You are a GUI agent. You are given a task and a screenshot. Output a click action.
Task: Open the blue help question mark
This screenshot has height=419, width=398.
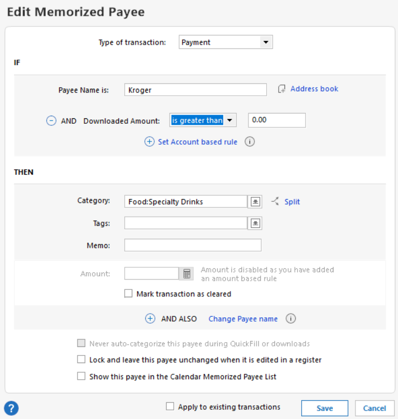click(x=11, y=408)
